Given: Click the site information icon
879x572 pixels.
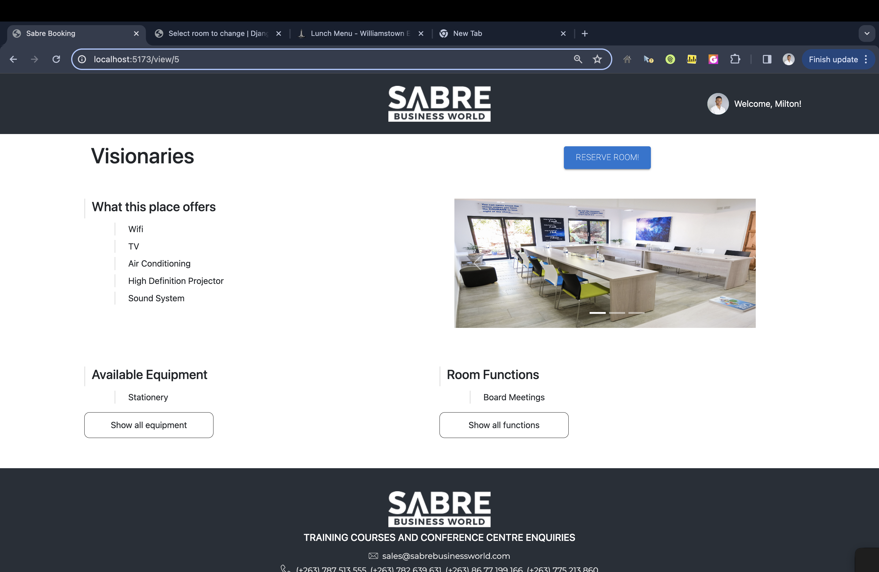Looking at the screenshot, I should [82, 59].
